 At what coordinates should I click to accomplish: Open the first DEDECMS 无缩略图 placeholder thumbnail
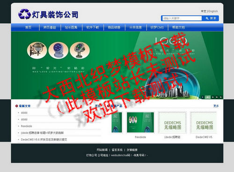coord(172,122)
